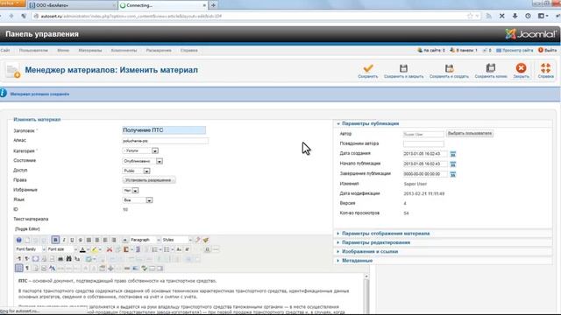The width and height of the screenshot is (561, 315).
Task: Click the red X cut icon
Action: pyautogui.click(x=110, y=249)
